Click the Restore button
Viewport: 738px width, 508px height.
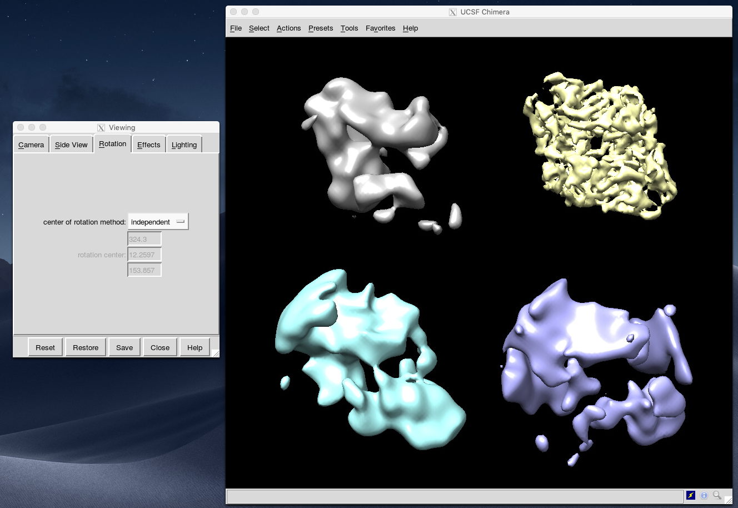click(x=86, y=347)
